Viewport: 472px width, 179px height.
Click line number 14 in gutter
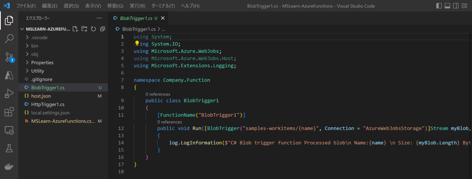tap(121, 143)
